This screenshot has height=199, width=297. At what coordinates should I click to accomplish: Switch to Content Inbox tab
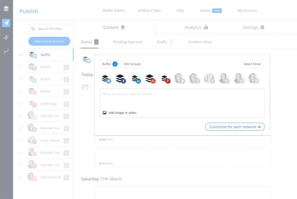click(200, 42)
